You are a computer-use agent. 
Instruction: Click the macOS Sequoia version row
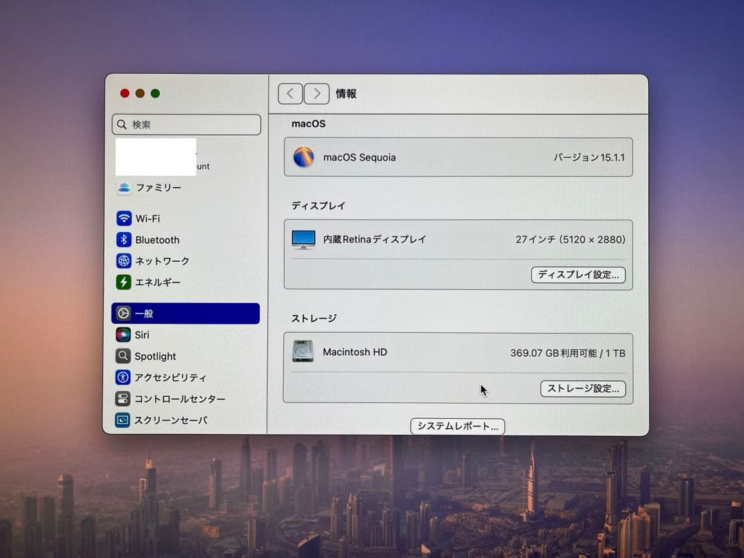click(x=458, y=157)
